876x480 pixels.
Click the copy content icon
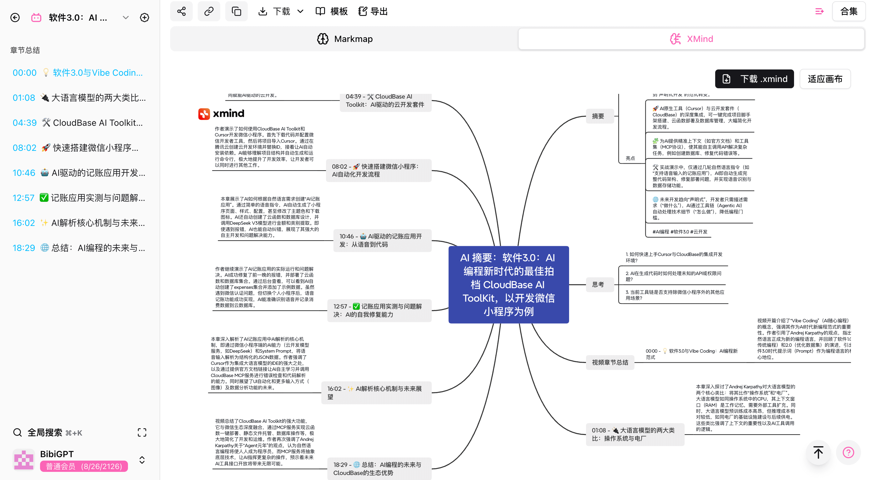(x=236, y=11)
